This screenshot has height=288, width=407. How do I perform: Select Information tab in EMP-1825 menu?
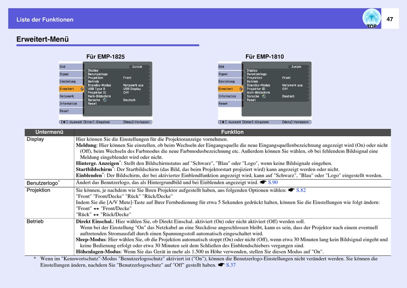71,104
